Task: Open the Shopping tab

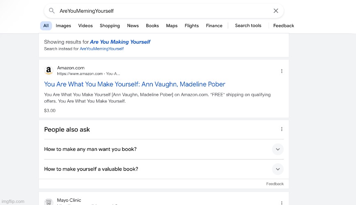Action: (110, 26)
